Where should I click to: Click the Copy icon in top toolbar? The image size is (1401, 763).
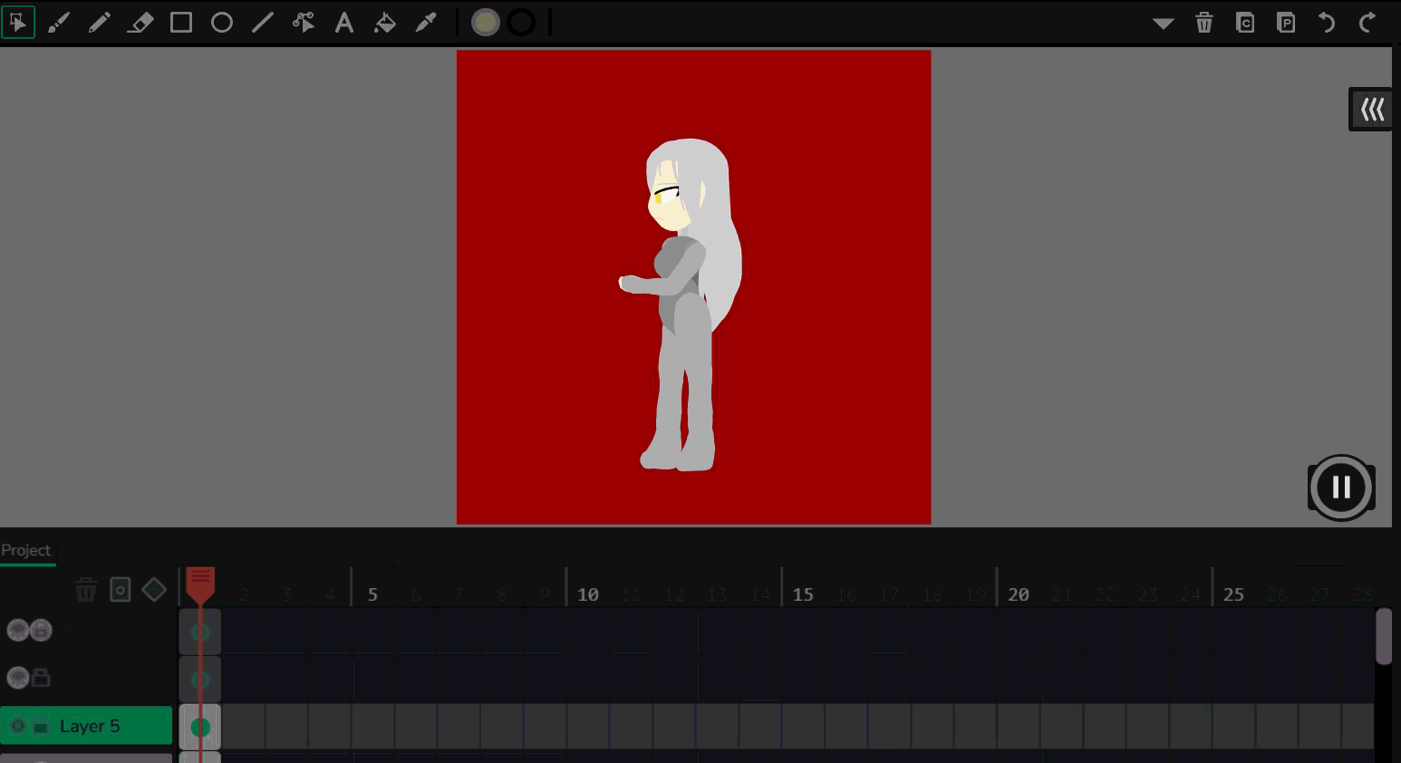[1245, 23]
